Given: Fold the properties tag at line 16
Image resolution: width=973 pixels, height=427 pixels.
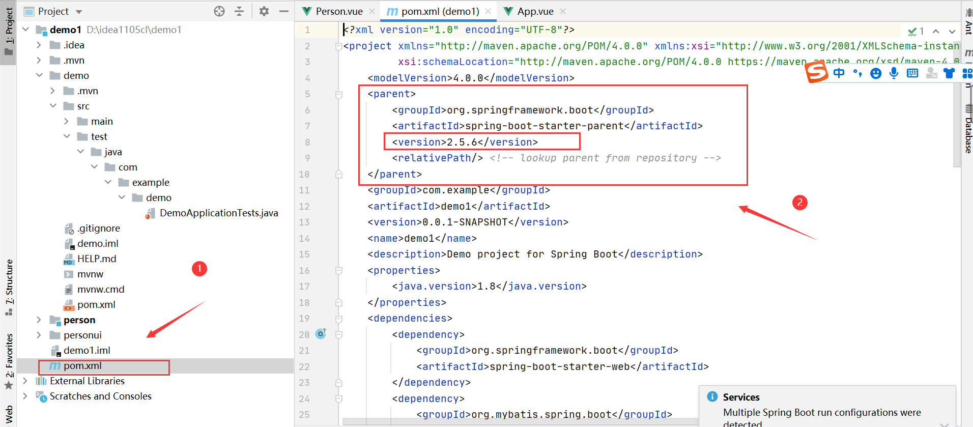Looking at the screenshot, I should click(339, 270).
